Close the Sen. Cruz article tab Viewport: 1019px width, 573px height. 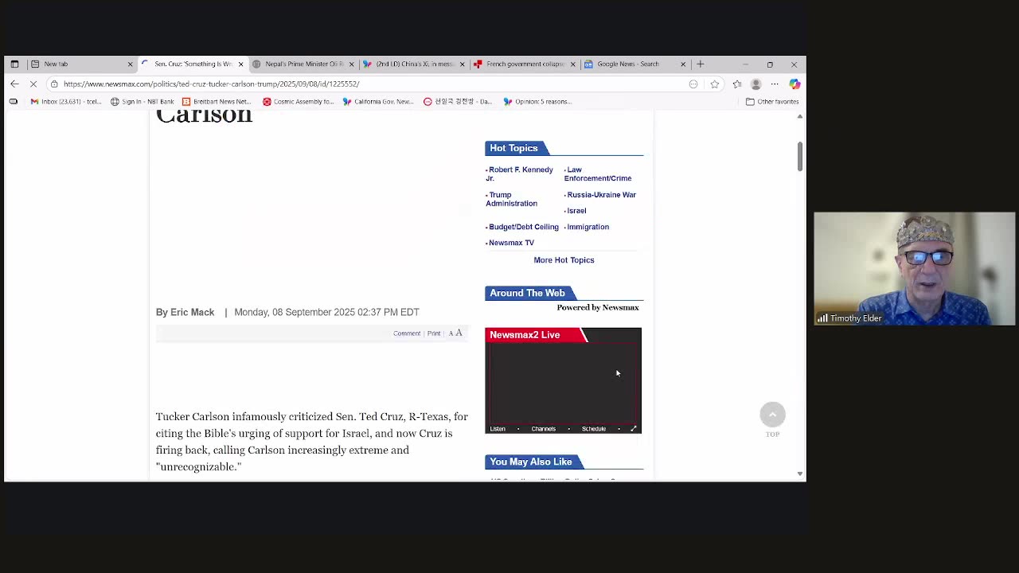point(240,64)
